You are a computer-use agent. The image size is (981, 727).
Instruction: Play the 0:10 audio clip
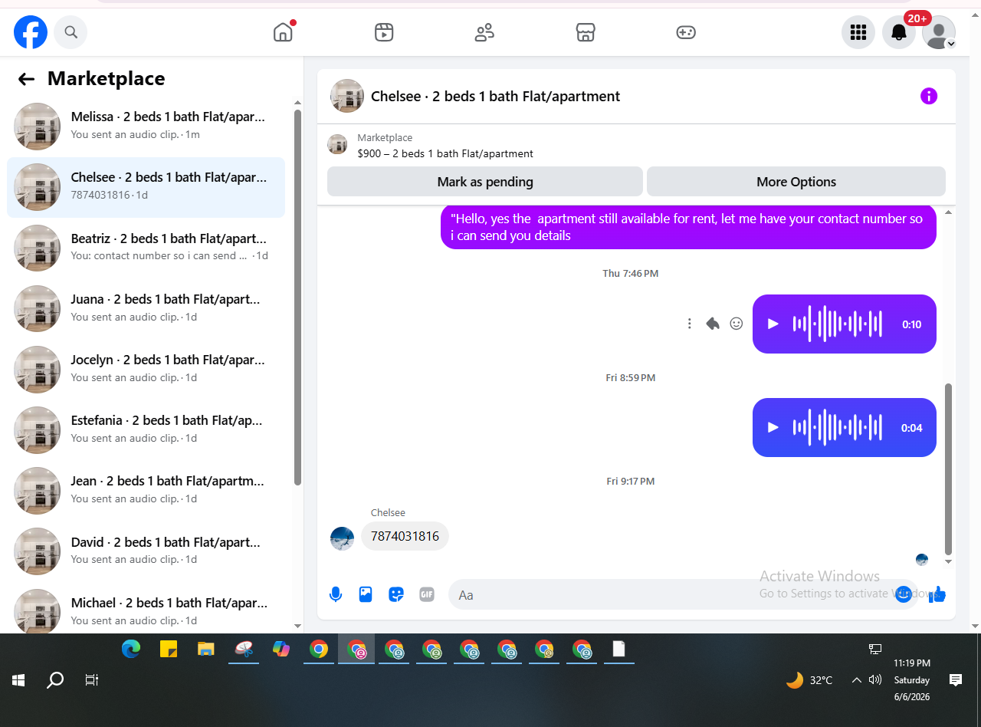click(773, 324)
